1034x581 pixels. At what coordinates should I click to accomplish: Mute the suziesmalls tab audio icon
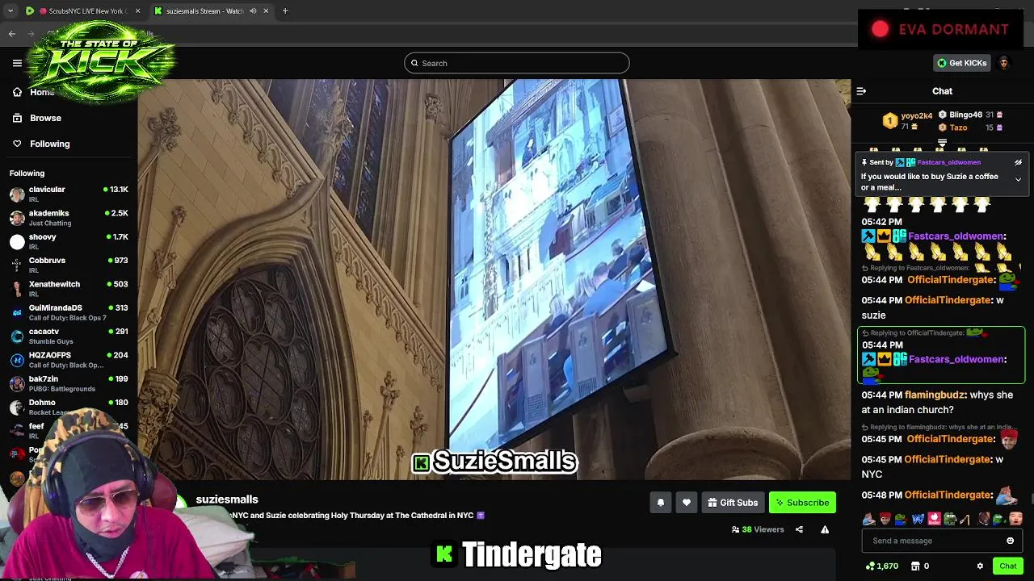pos(253,10)
